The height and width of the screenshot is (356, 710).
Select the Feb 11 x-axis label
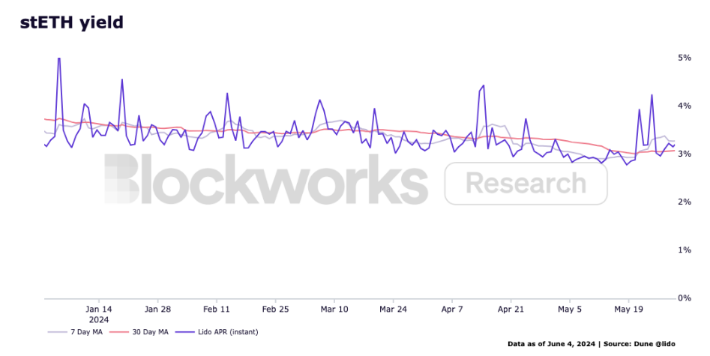pos(217,309)
